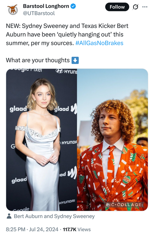The width and height of the screenshot is (154, 235).
Task: Visit the @UTBarstool handle link
Action: pos(39,13)
